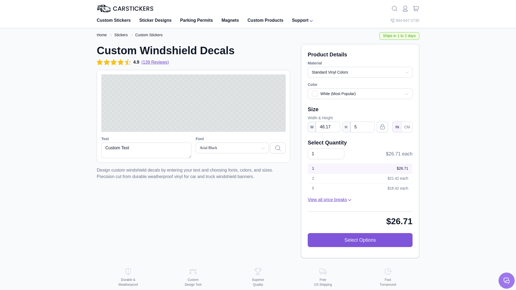Open the Support menu
516x290 pixels.
(302, 20)
